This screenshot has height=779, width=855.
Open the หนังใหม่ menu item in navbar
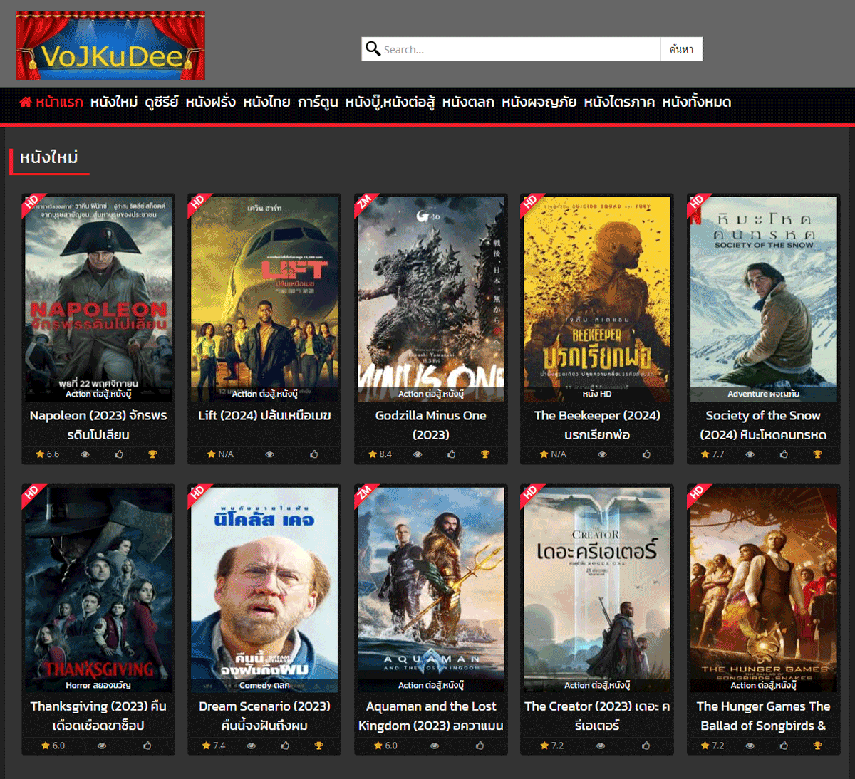[x=114, y=102]
